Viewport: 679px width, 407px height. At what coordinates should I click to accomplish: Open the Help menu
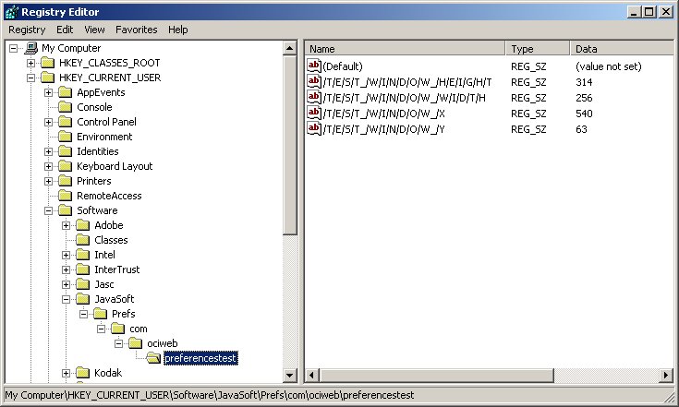pyautogui.click(x=178, y=30)
